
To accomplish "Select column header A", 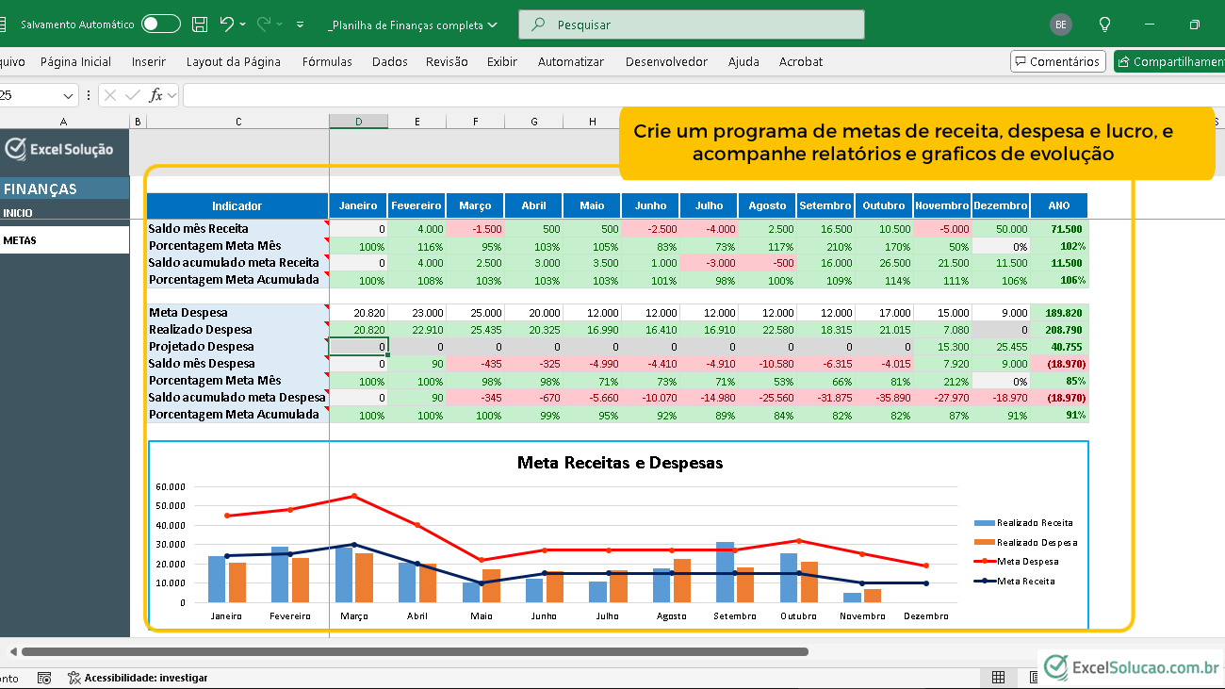I will (64, 122).
